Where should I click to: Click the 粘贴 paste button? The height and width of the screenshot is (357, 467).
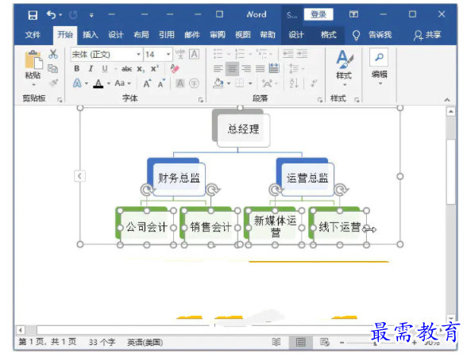(x=33, y=67)
